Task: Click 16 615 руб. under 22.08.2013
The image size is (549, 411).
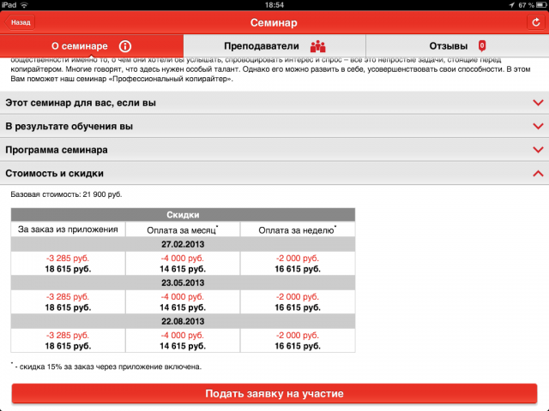Action: (x=298, y=346)
